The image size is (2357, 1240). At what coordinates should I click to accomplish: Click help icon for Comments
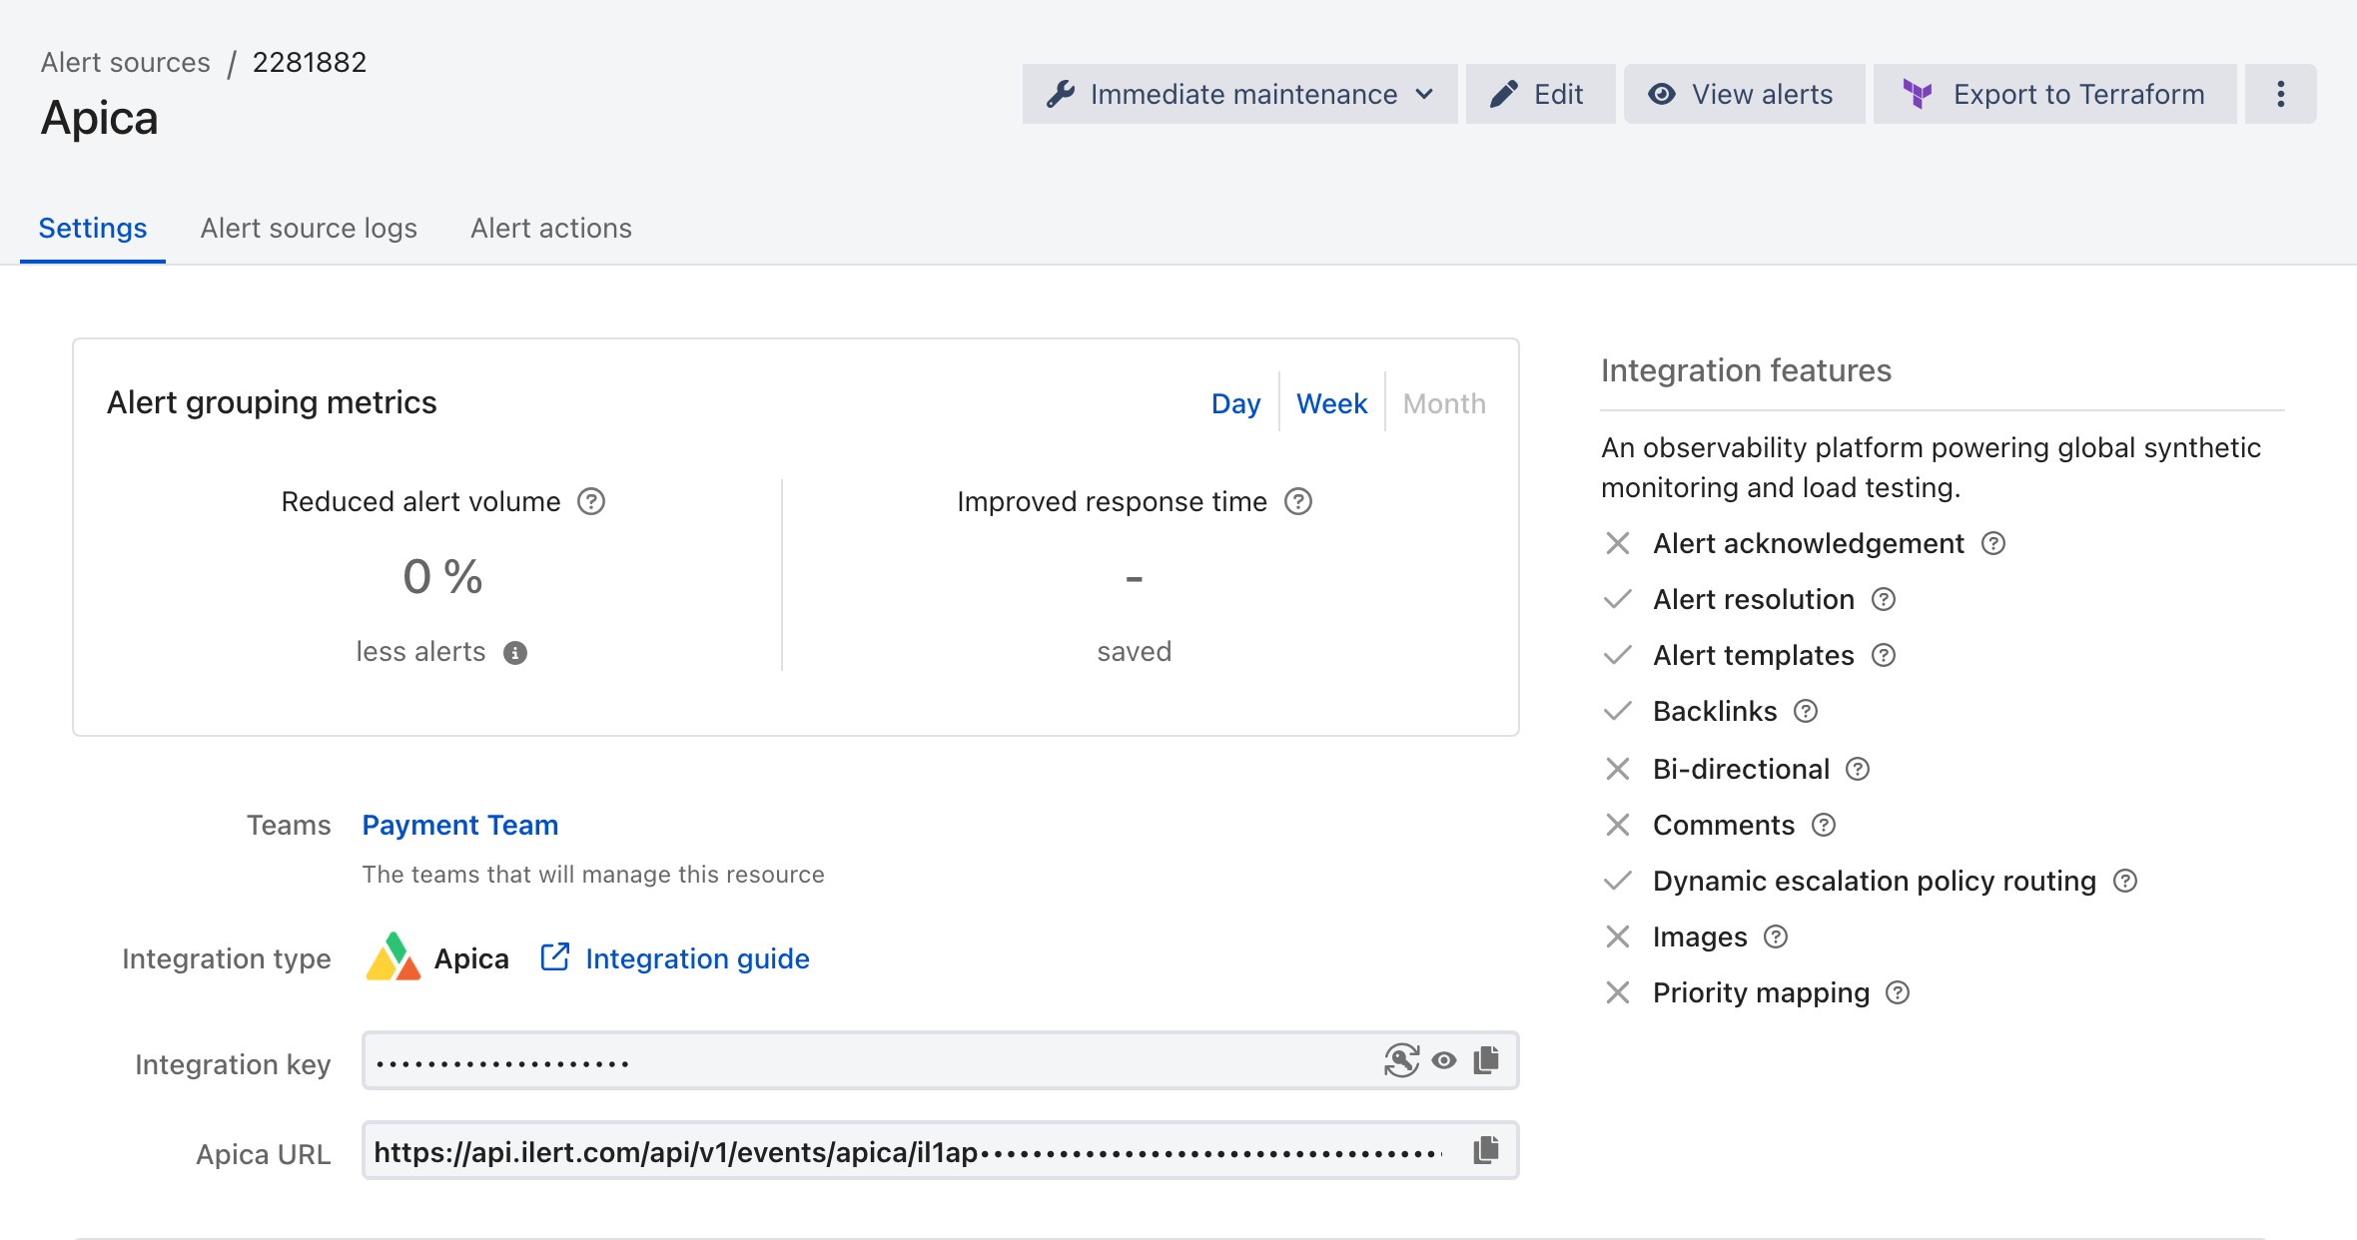pyautogui.click(x=1824, y=825)
